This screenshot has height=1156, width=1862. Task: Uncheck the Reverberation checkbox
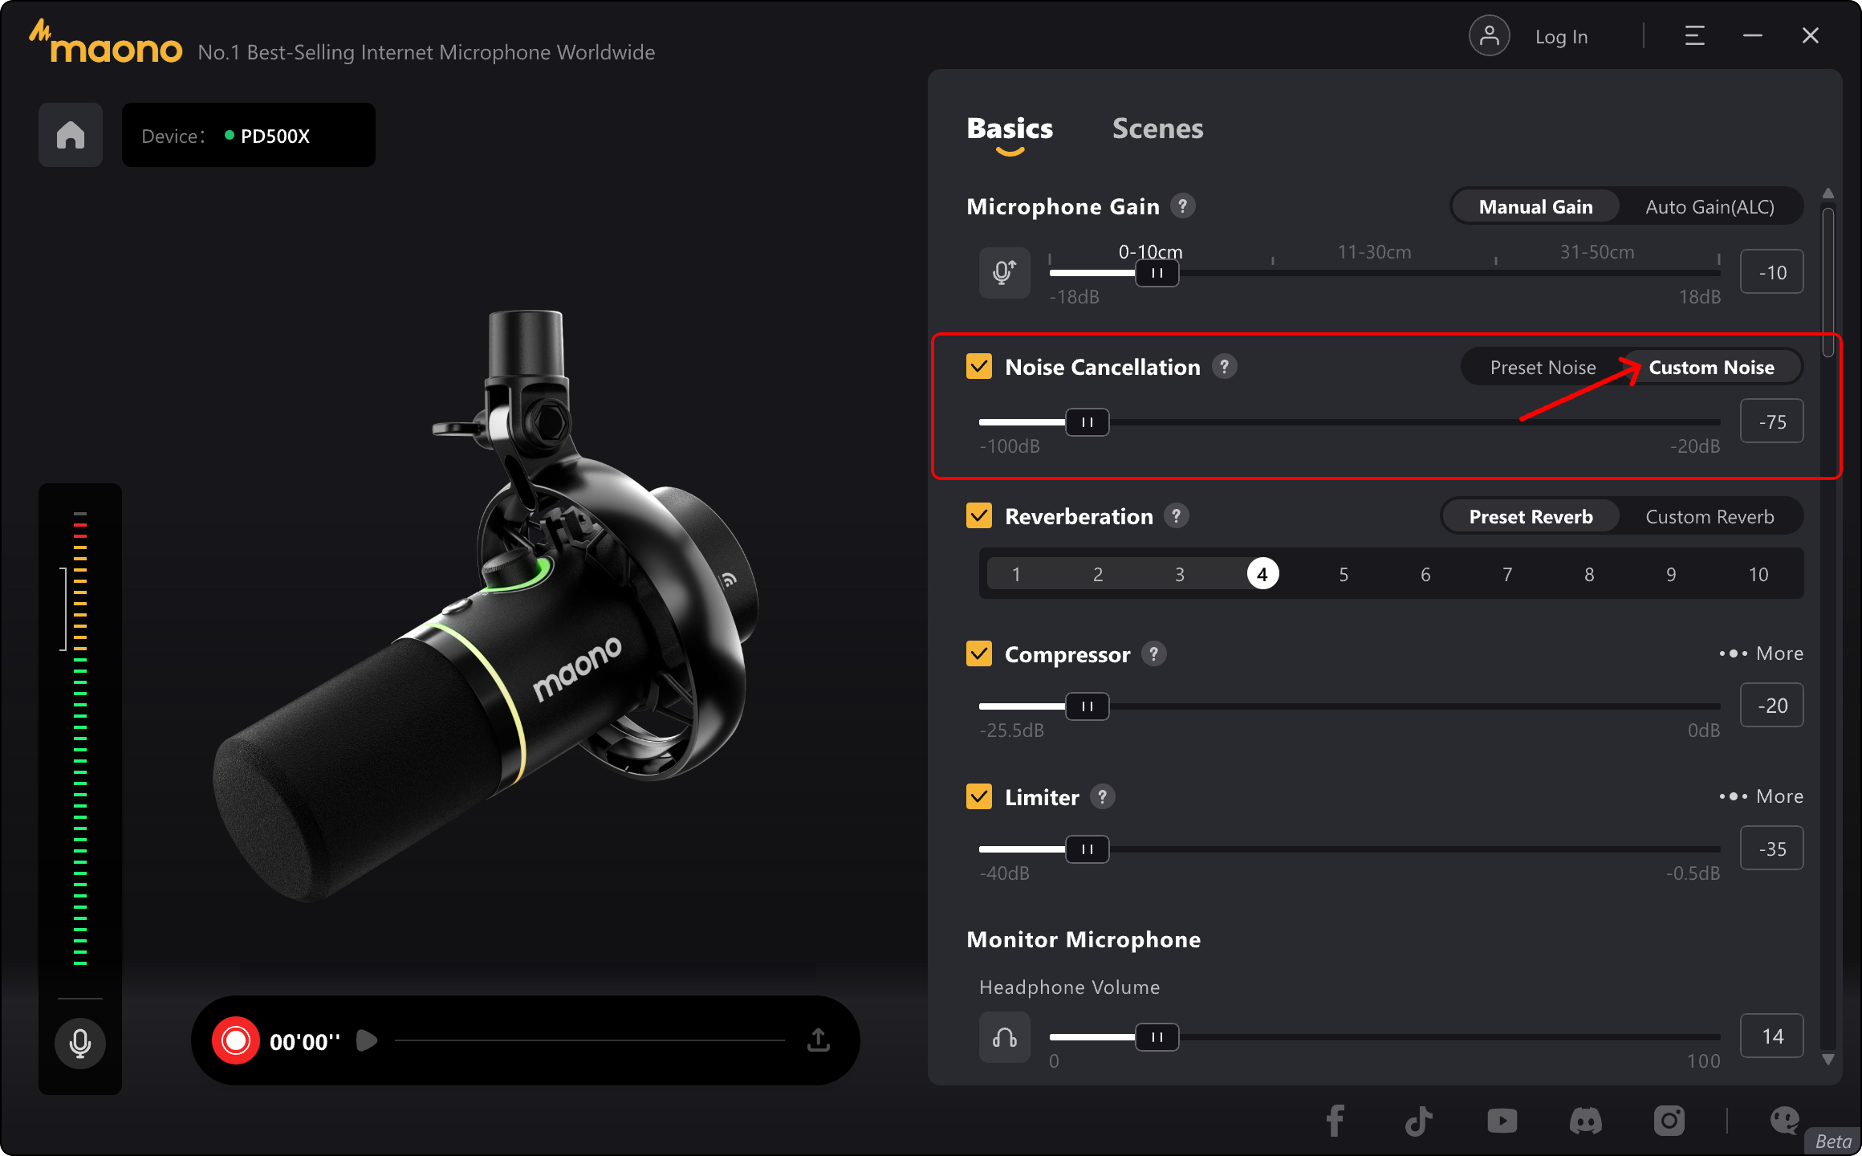tap(979, 516)
